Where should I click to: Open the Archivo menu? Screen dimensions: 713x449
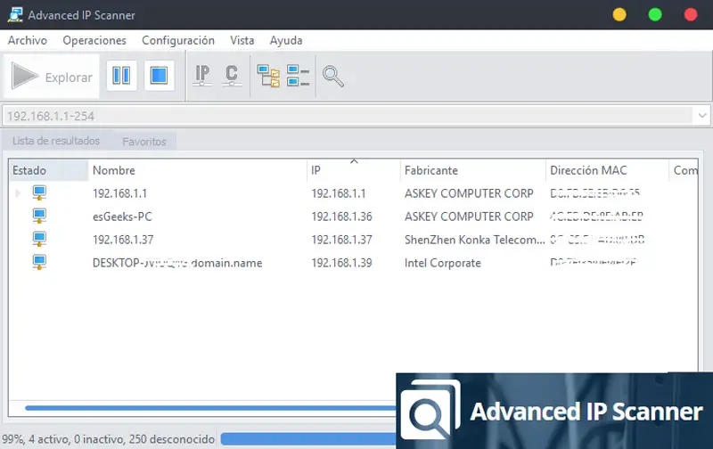28,40
